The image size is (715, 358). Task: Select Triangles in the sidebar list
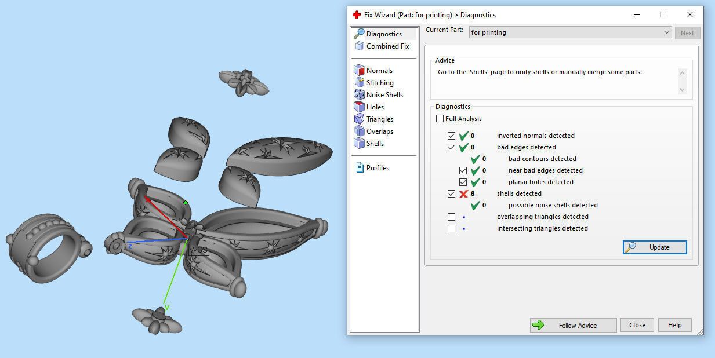[x=380, y=119]
